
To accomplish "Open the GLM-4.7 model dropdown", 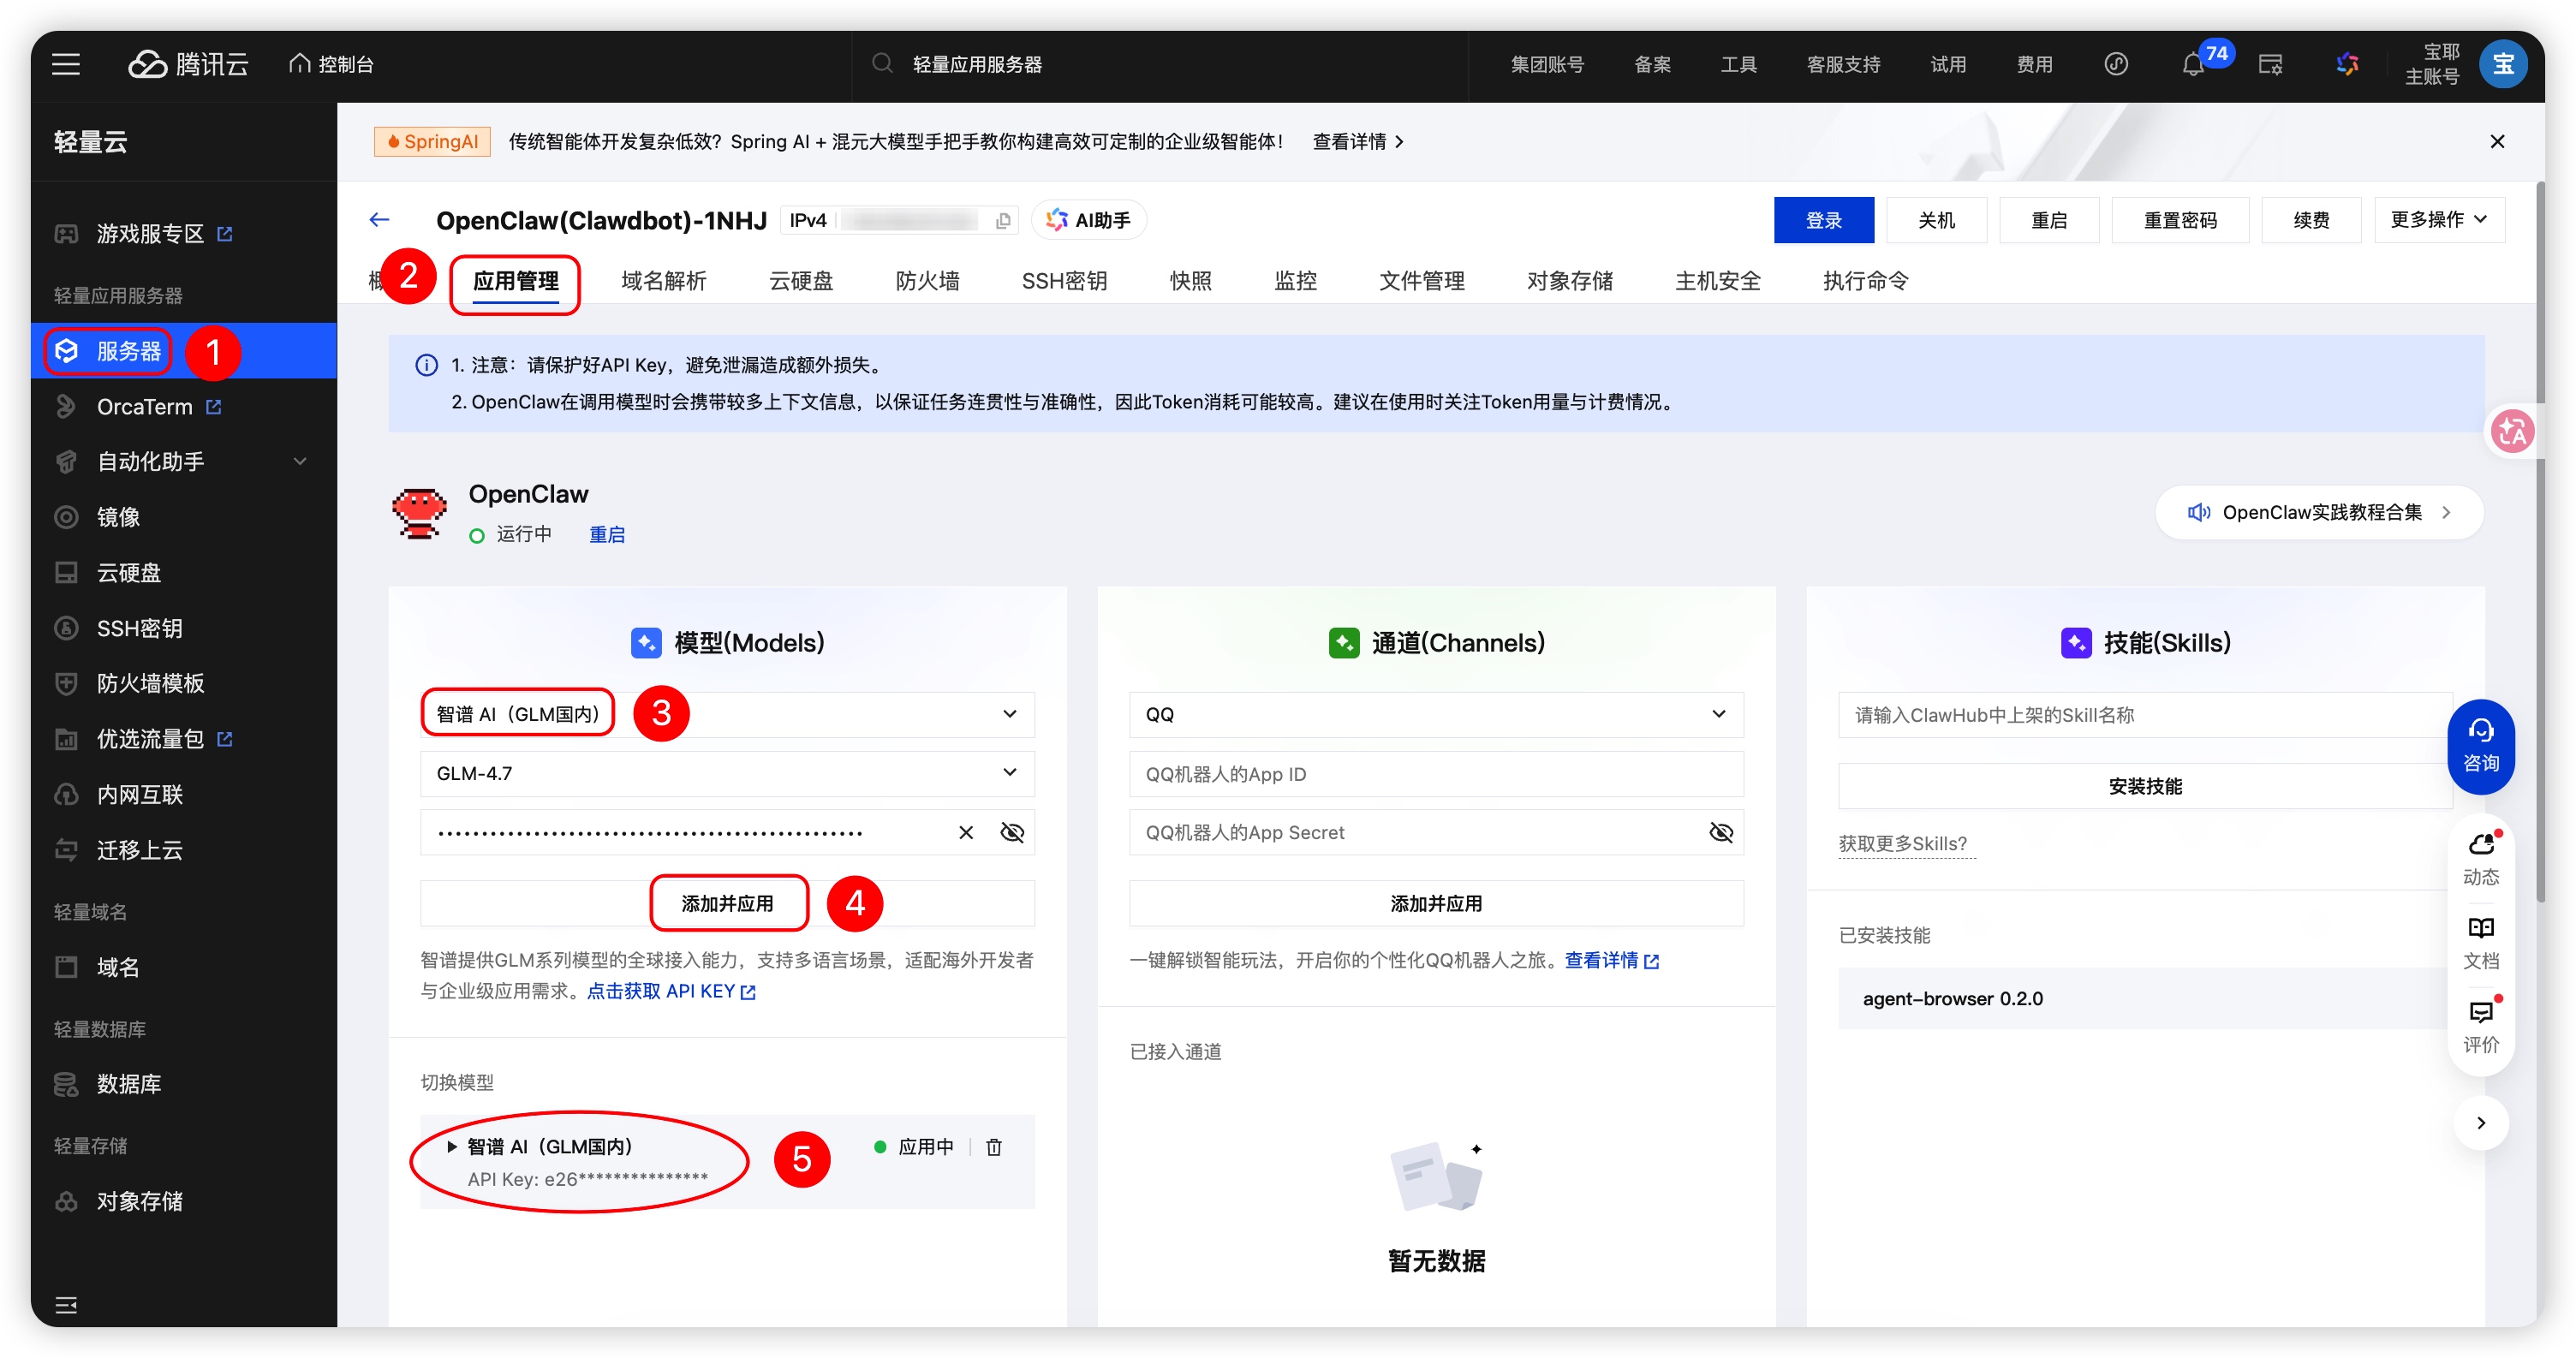I will [727, 773].
